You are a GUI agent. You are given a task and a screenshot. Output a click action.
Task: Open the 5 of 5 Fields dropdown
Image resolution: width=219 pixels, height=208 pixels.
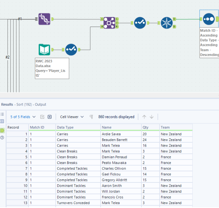23,117
